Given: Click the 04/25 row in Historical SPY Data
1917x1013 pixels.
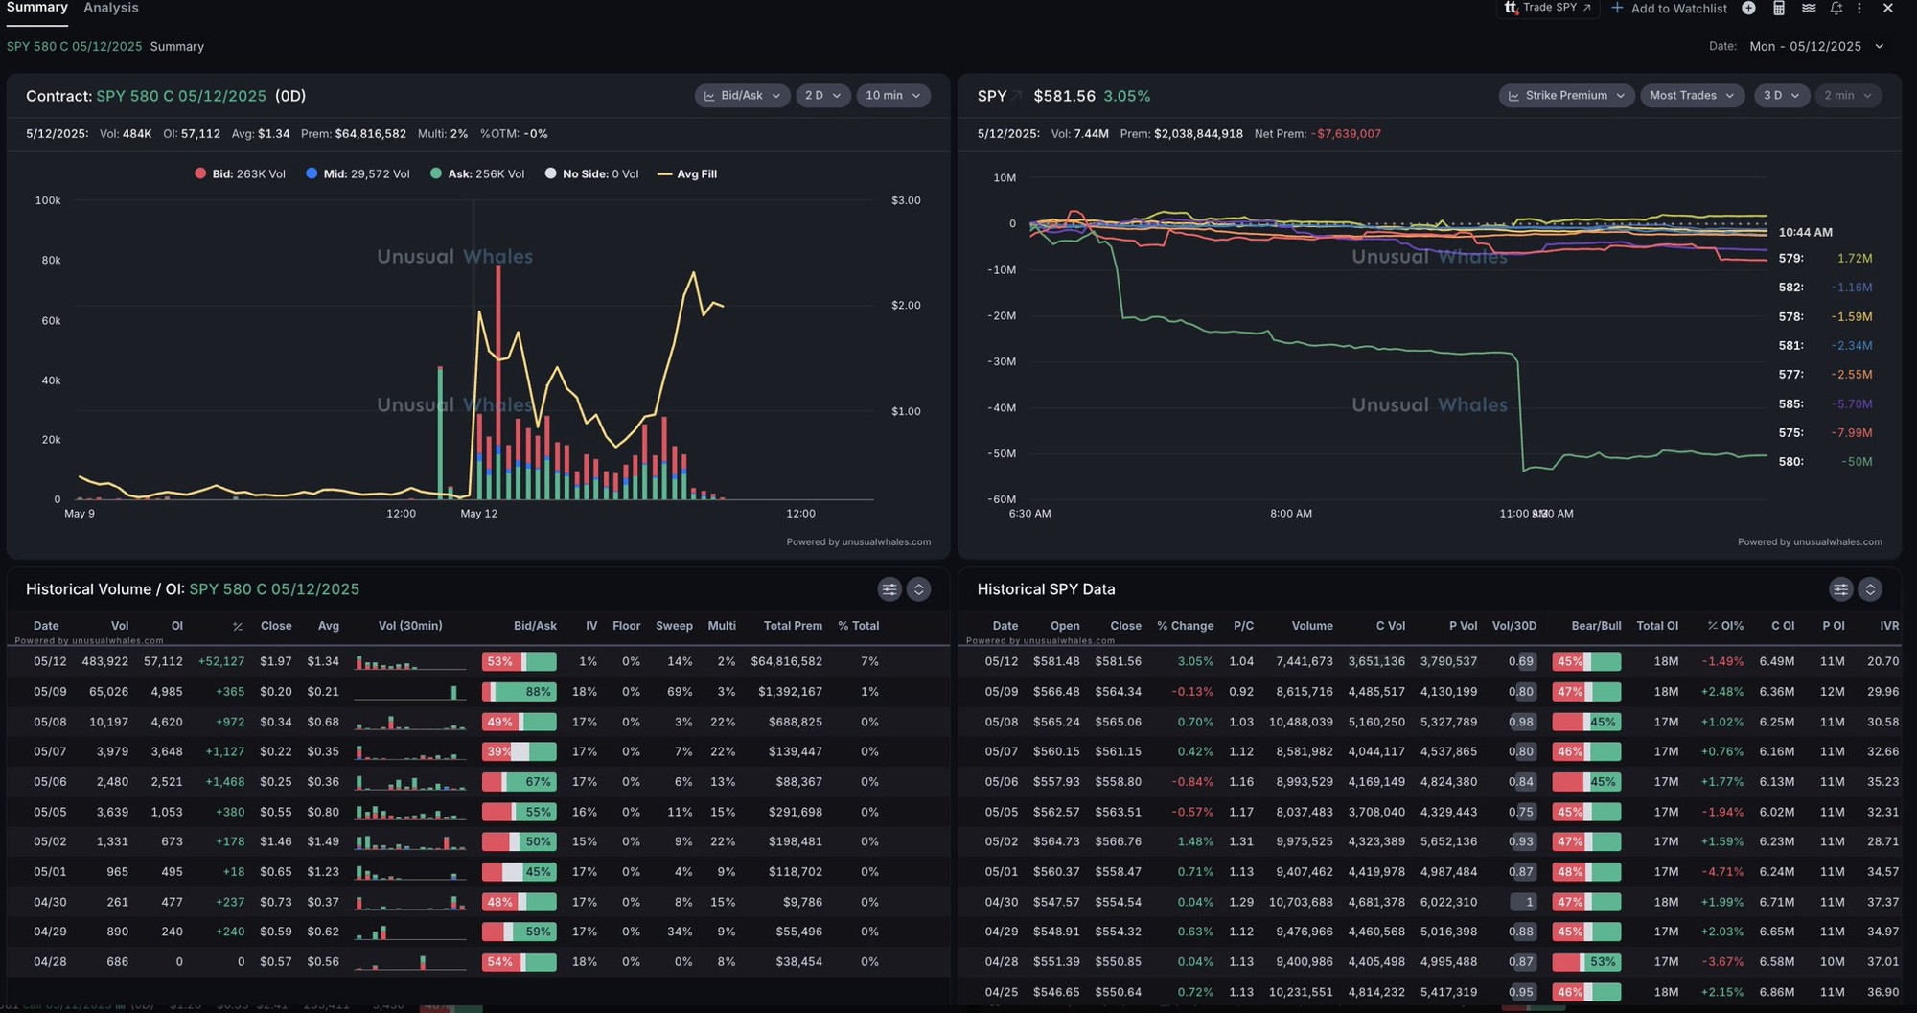Looking at the screenshot, I should (1429, 992).
